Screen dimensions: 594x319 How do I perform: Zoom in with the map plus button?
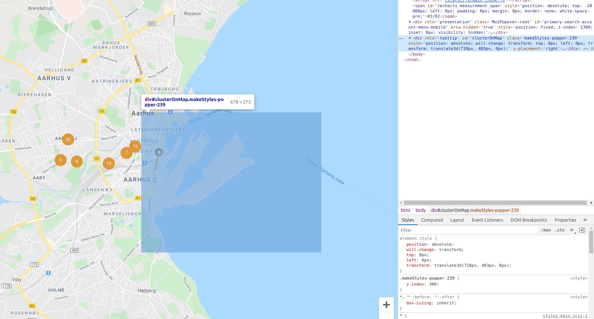tap(386, 305)
